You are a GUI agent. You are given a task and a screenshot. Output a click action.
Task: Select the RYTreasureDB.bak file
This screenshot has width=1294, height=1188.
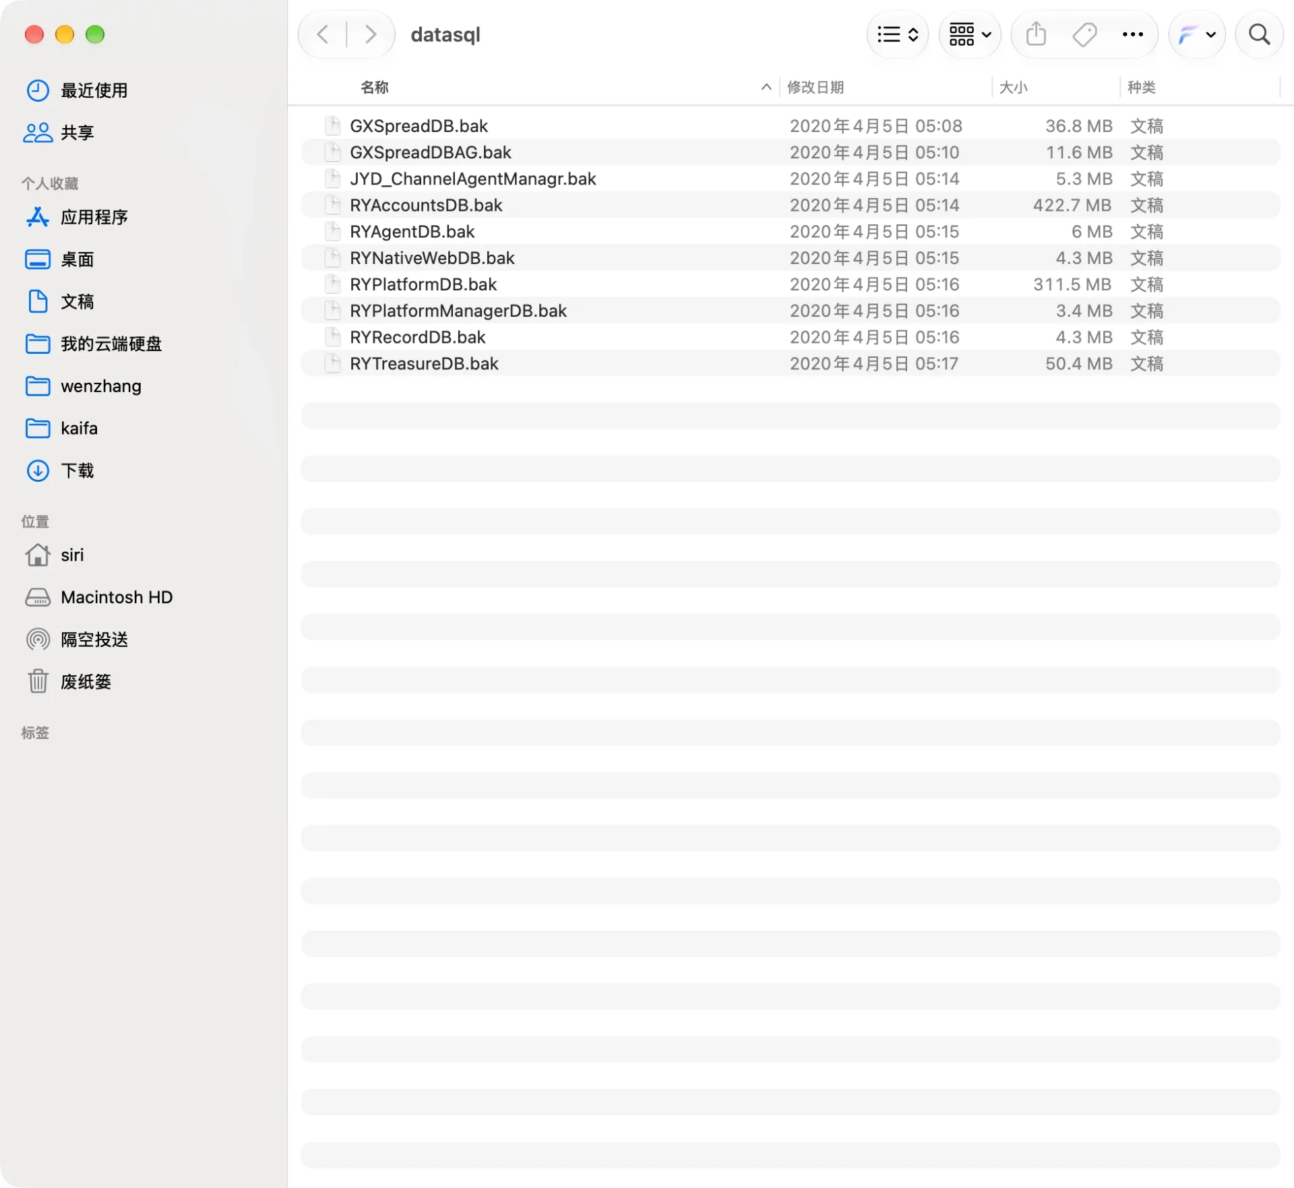click(x=791, y=364)
